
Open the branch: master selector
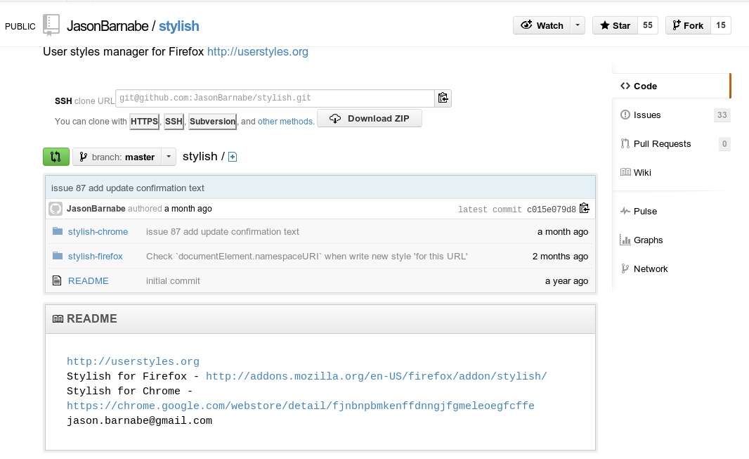(x=124, y=157)
